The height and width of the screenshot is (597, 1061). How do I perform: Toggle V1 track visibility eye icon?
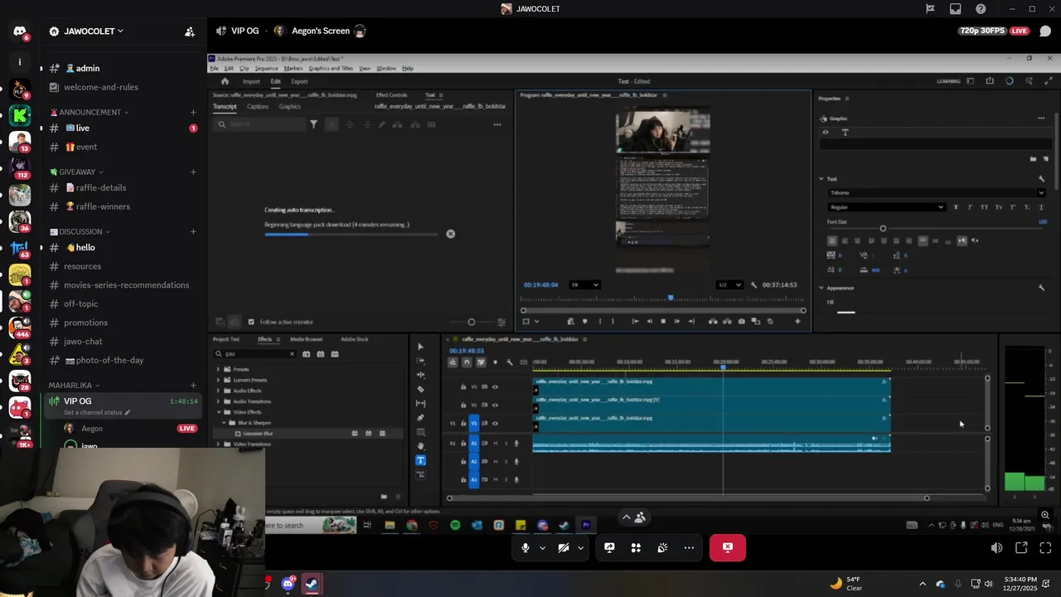pos(495,423)
